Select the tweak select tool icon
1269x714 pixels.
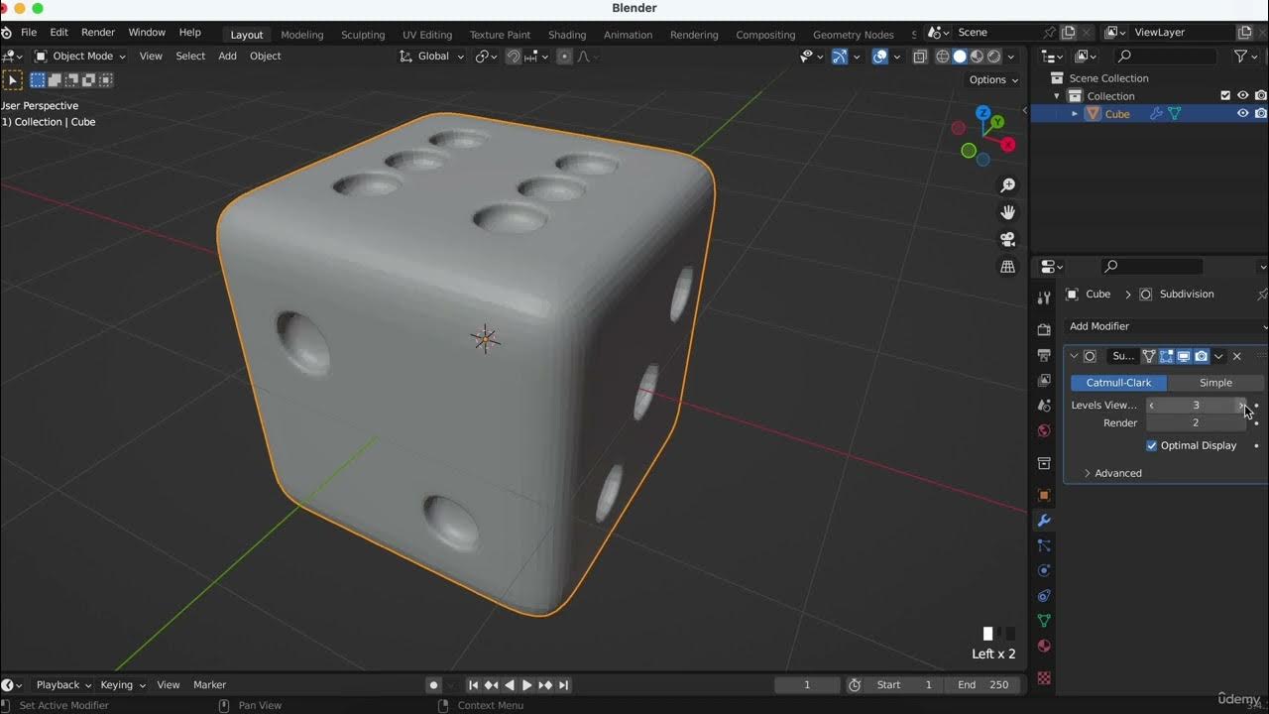click(12, 80)
